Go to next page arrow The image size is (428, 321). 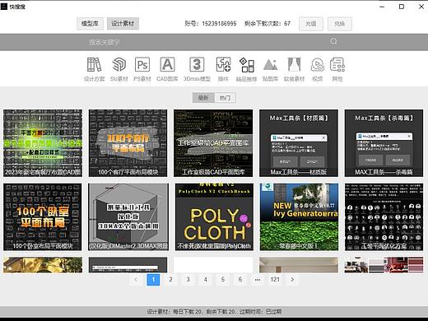click(x=292, y=280)
